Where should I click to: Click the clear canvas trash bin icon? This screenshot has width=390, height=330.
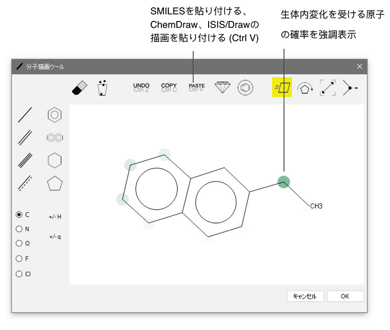pos(102,88)
